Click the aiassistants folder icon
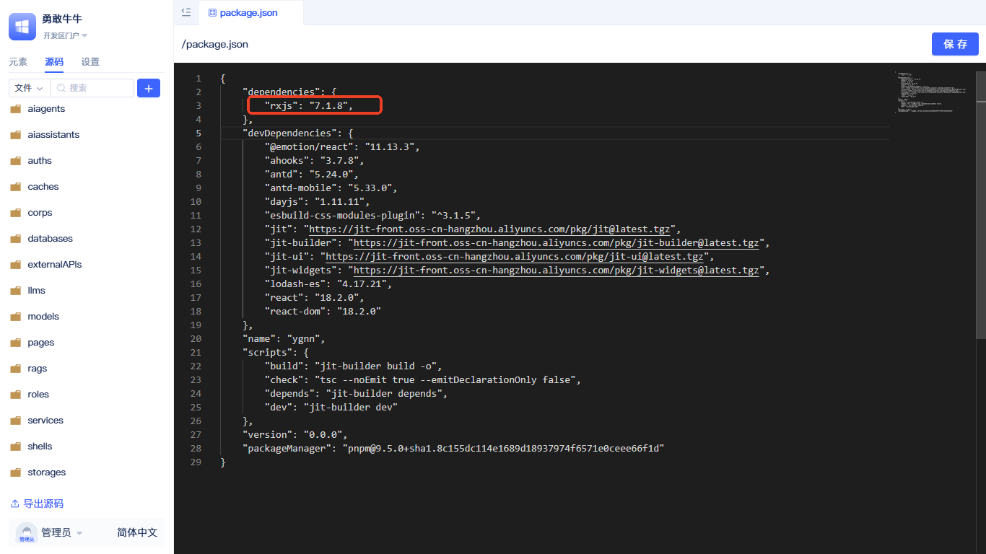 [x=15, y=135]
